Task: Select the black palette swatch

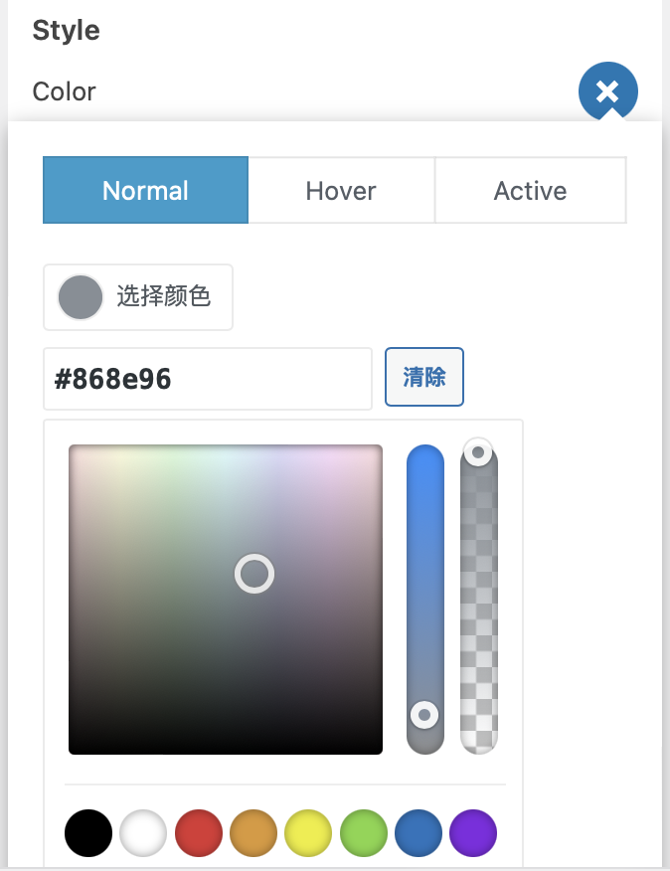Action: [88, 833]
